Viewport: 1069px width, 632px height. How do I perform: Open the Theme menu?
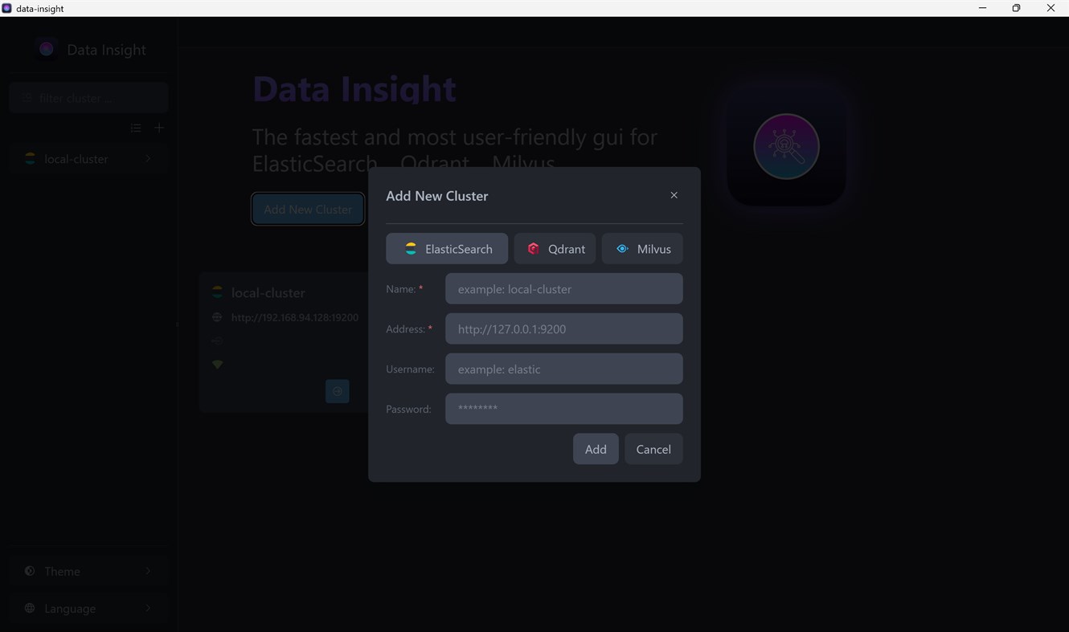tap(88, 571)
